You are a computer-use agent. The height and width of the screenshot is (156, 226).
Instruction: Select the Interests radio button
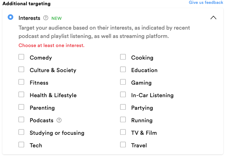[10, 17]
